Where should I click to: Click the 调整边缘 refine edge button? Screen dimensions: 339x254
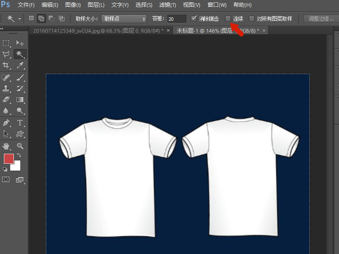(322, 19)
